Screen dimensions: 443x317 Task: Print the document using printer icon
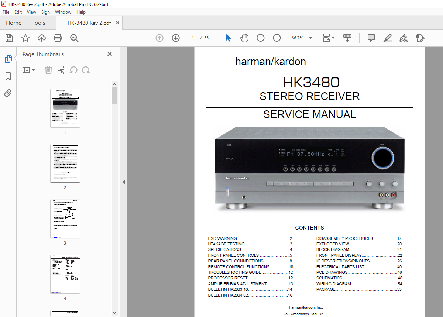click(58, 38)
